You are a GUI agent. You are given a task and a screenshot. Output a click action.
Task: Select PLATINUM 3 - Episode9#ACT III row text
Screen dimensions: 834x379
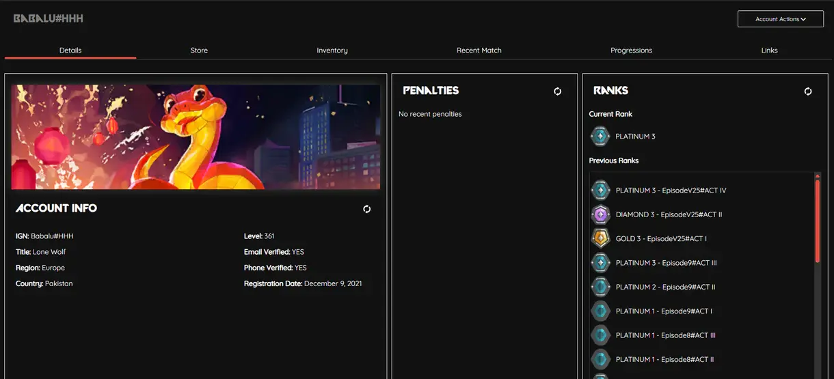pos(667,263)
